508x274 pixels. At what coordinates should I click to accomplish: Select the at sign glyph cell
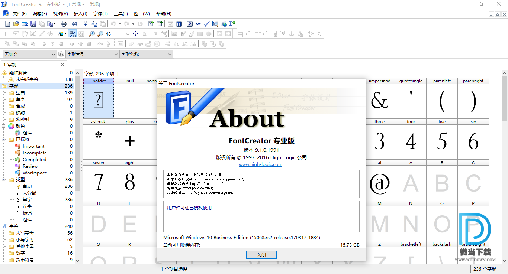380,180
